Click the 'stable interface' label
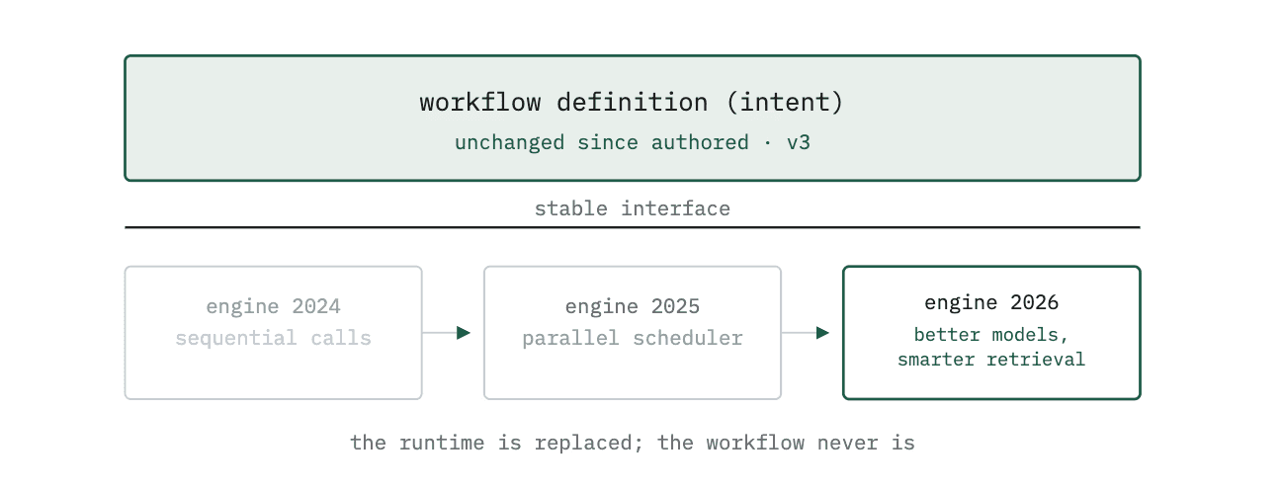The height and width of the screenshot is (491, 1282). tap(633, 208)
